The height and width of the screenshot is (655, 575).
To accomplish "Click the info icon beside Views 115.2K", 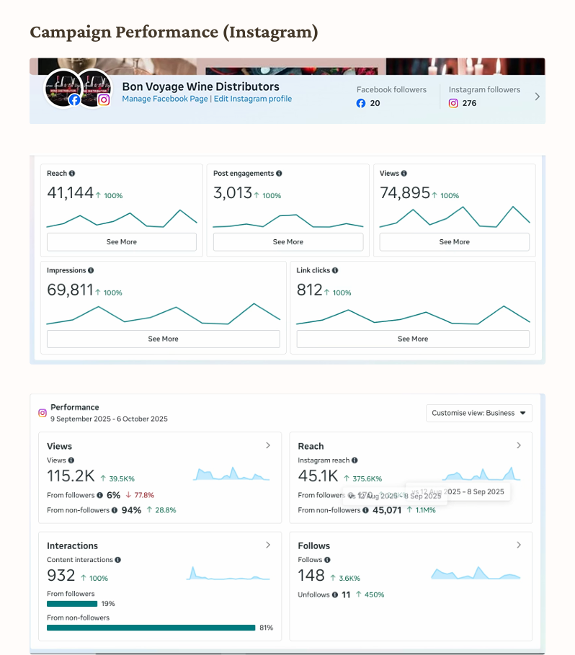I will coord(71,460).
